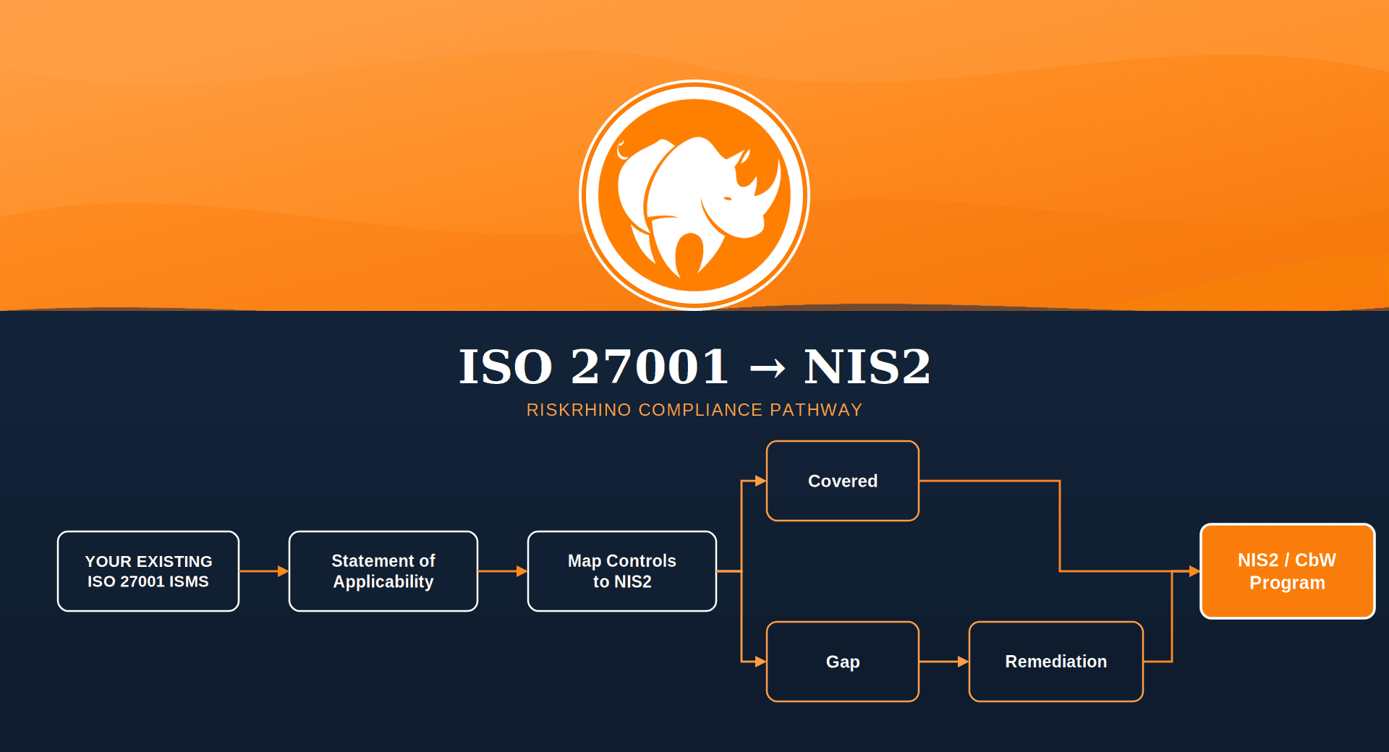Click the RiskRhino rhino logo
The height and width of the screenshot is (752, 1389).
[694, 195]
